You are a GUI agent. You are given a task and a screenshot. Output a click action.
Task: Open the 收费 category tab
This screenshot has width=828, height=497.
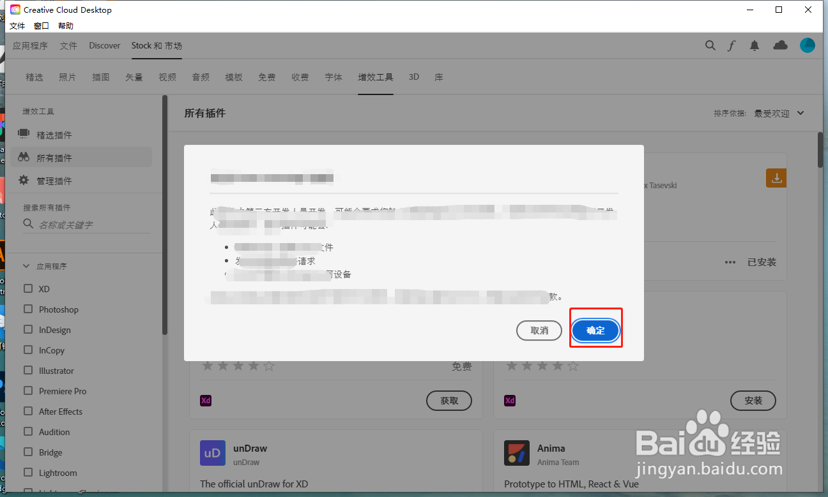click(x=300, y=77)
